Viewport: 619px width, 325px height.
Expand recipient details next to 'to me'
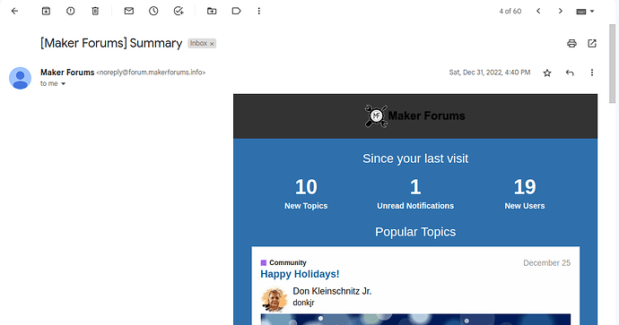(x=63, y=83)
